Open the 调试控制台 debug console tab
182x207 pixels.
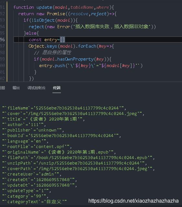(36, 88)
